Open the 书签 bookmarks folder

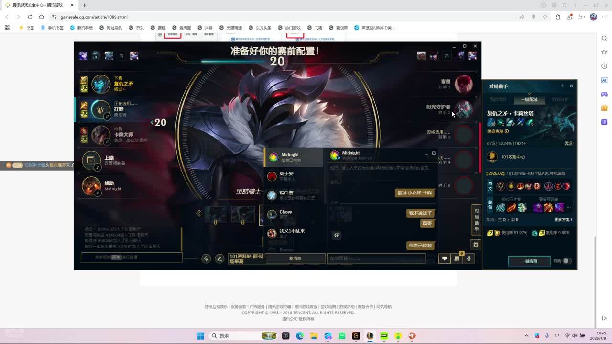pyautogui.click(x=27, y=28)
